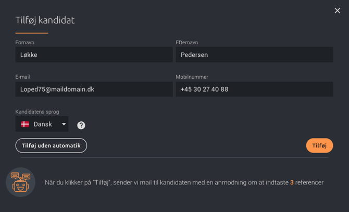Click the Mobilnummer input field

tap(254, 89)
